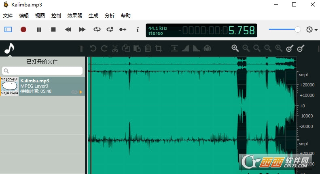The height and width of the screenshot is (174, 320).
Task: Open the 分析 menu
Action: click(110, 16)
